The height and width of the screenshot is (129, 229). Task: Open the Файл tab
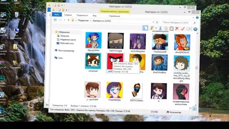point(57,14)
